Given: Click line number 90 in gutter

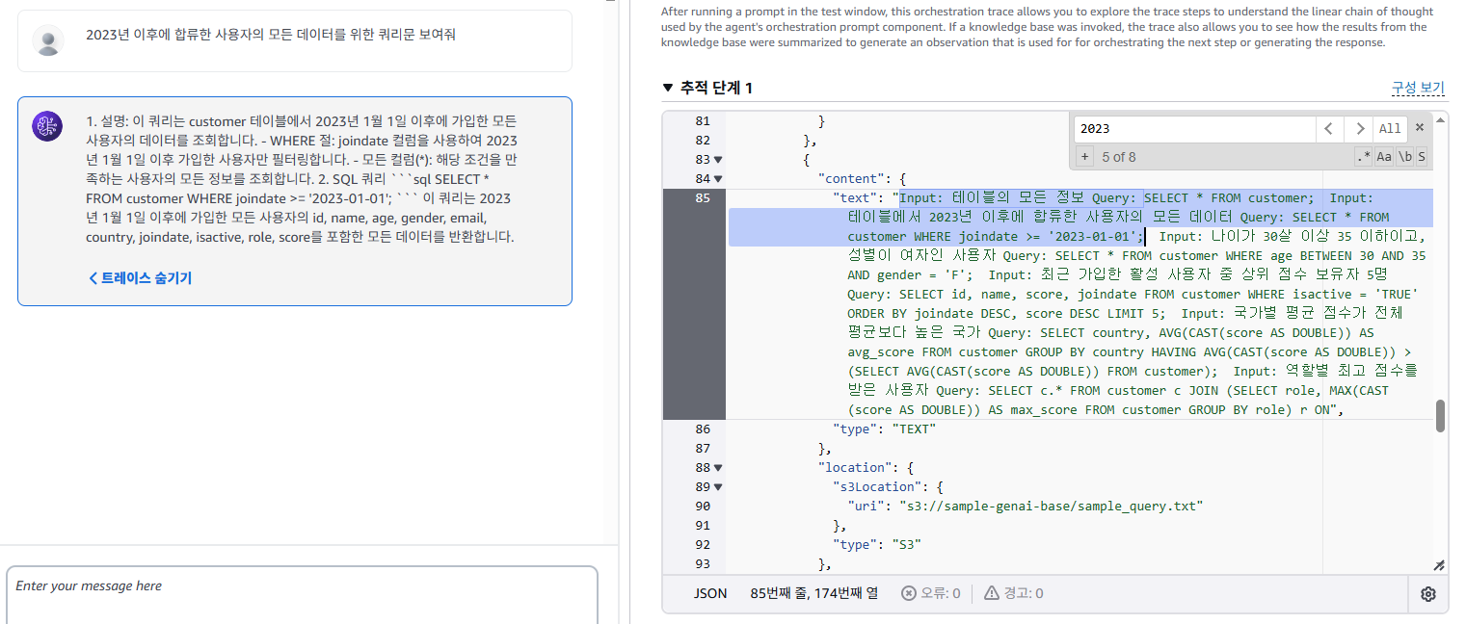Looking at the screenshot, I should click(x=703, y=506).
